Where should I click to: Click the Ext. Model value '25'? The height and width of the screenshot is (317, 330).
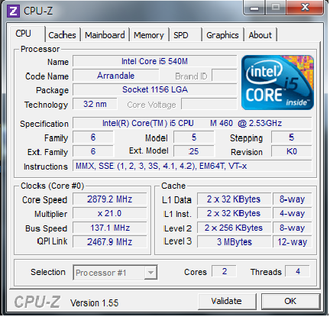194,151
